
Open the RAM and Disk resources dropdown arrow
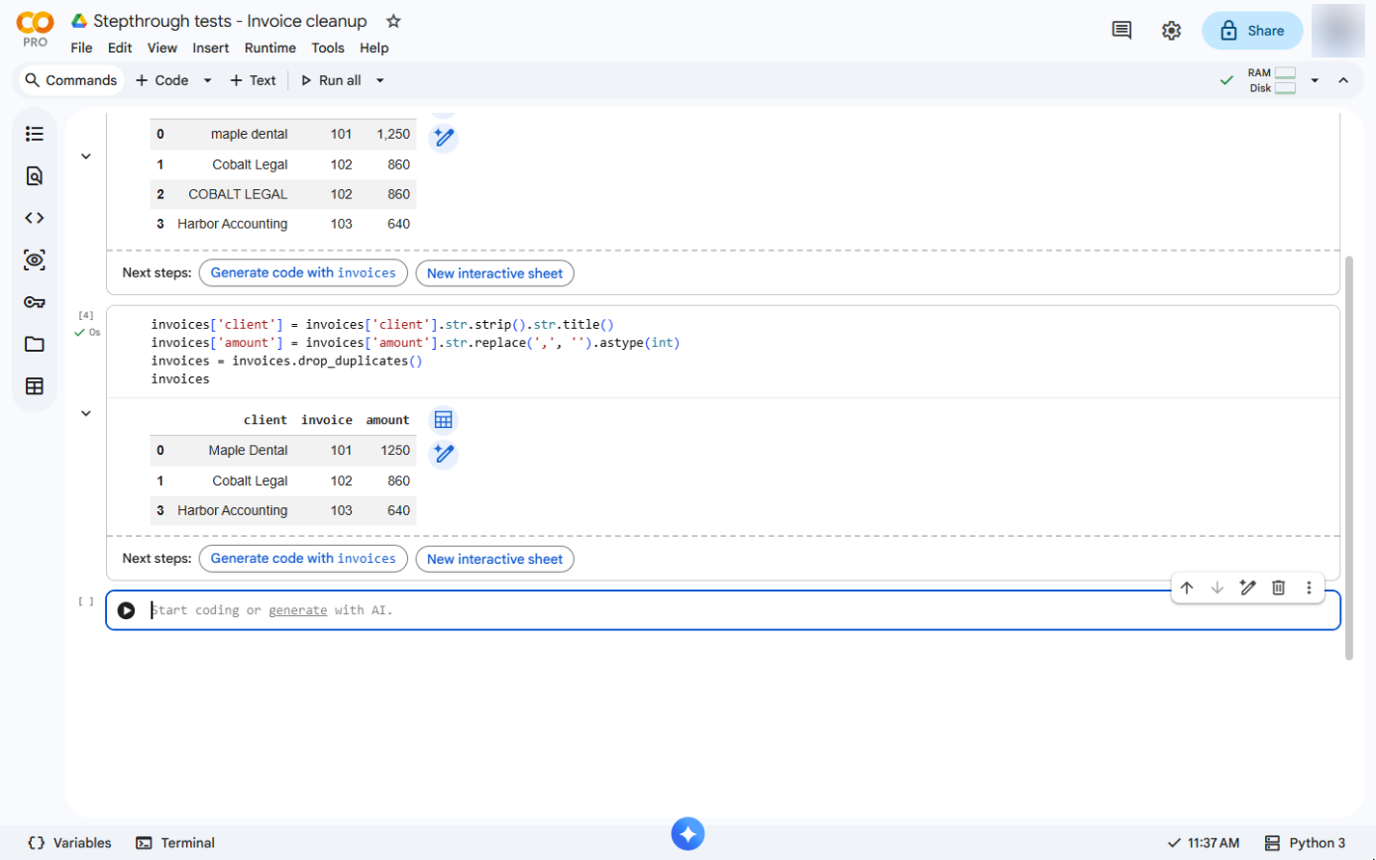1315,80
